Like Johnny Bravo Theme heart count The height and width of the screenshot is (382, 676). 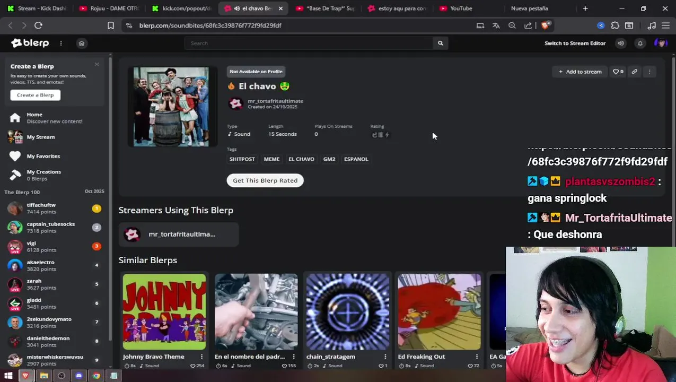(197, 366)
